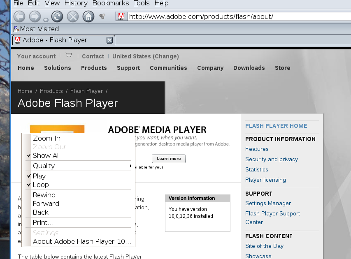Open the Security and privacy link
Viewport: 351px width, 259px height.
272,159
